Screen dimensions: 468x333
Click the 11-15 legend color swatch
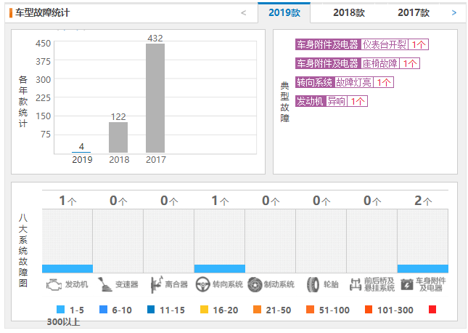point(151,309)
